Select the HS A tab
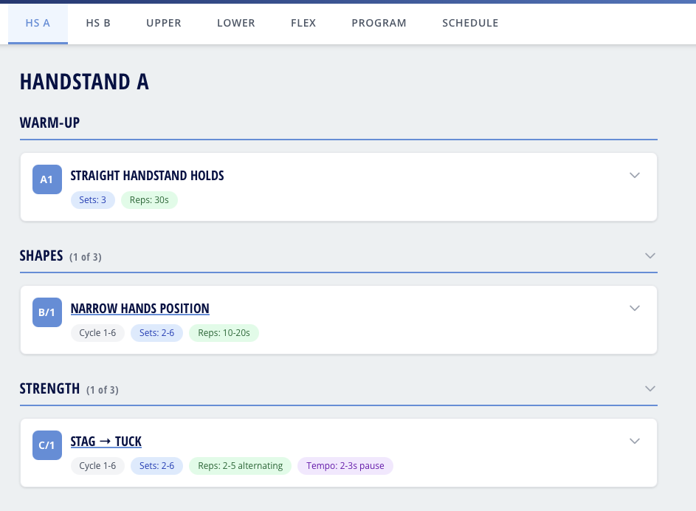 tap(38, 23)
